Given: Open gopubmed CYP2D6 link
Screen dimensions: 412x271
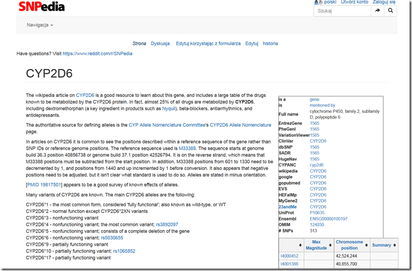Looking at the screenshot, I should [318, 183].
